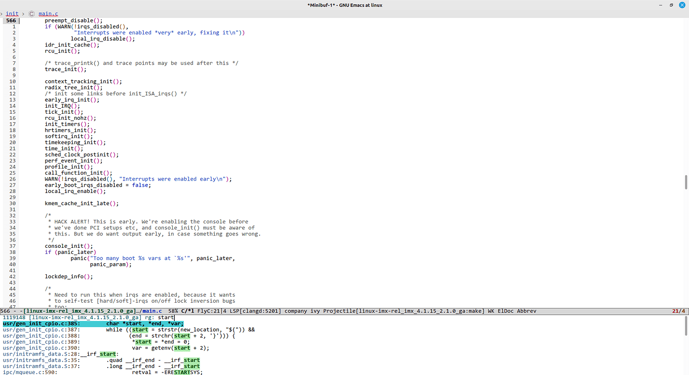Open the ipc/mqueue.c:590 search result

pos(30,372)
